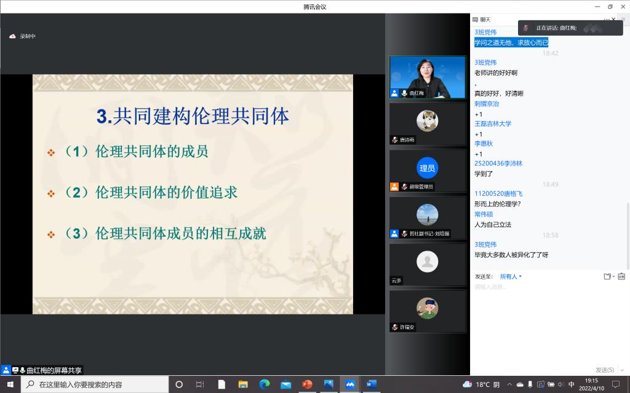Select 曲红梅 video thumbnail

pyautogui.click(x=427, y=77)
